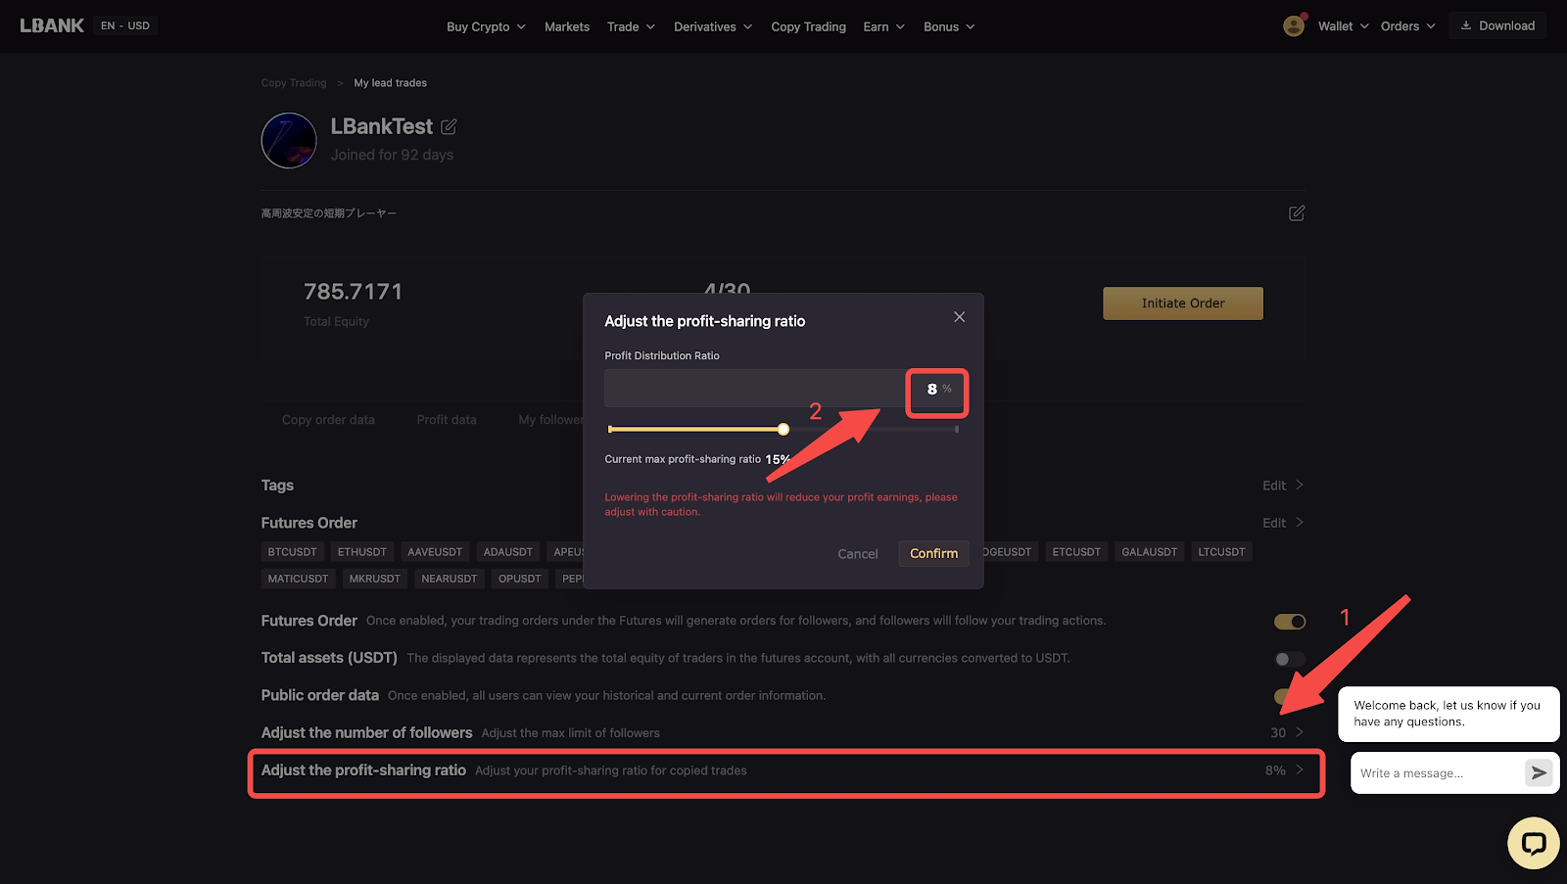Close the profit-sharing ratio dialog
Image resolution: width=1567 pixels, height=884 pixels.
959,317
